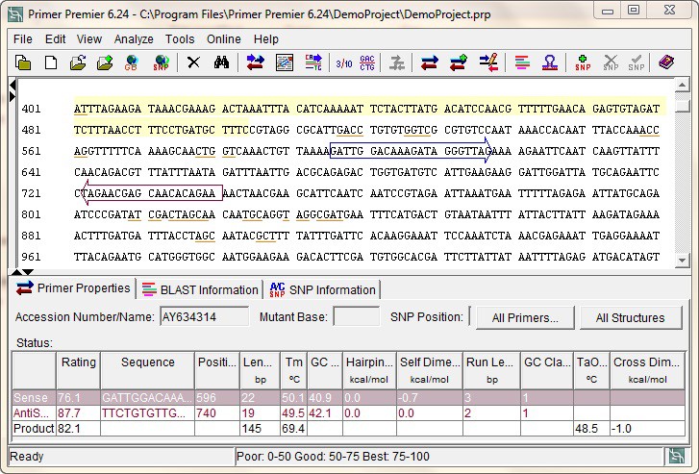Click the purple help book icon
This screenshot has width=699, height=474.
coord(666,62)
